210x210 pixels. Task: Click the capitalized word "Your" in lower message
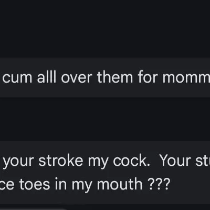(x=175, y=161)
